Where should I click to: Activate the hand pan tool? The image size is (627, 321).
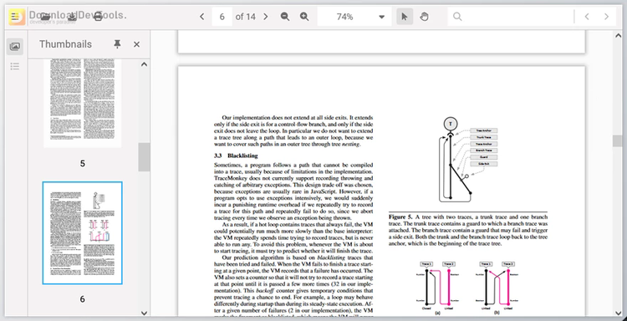click(424, 17)
